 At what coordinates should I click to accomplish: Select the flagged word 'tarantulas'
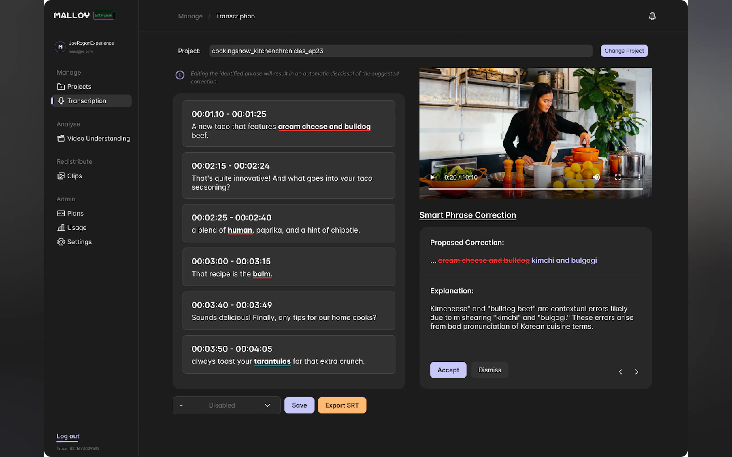point(272,361)
